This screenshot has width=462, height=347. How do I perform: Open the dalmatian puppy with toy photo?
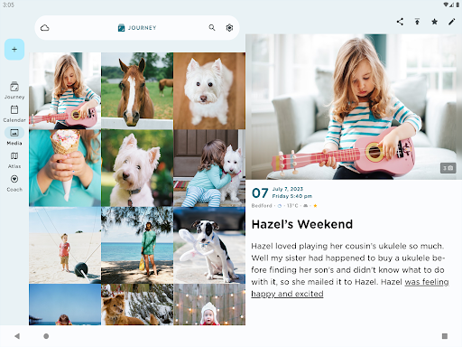click(209, 245)
